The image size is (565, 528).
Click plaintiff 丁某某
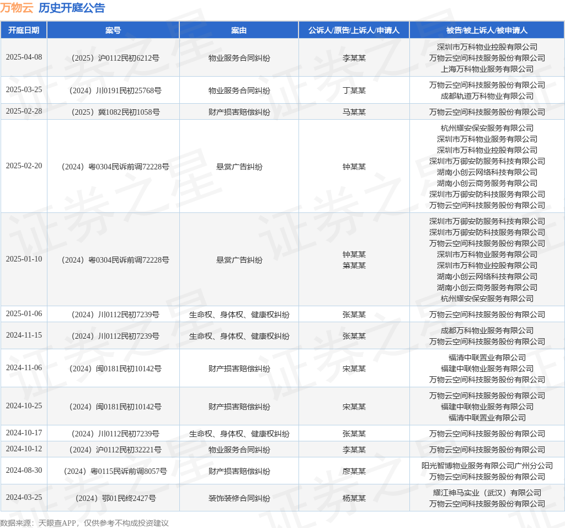click(354, 90)
